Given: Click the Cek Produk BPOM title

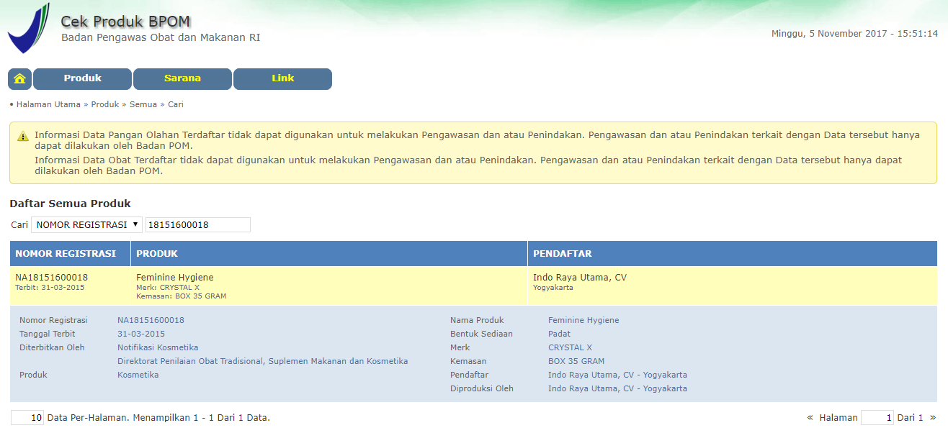Looking at the screenshot, I should [x=125, y=22].
